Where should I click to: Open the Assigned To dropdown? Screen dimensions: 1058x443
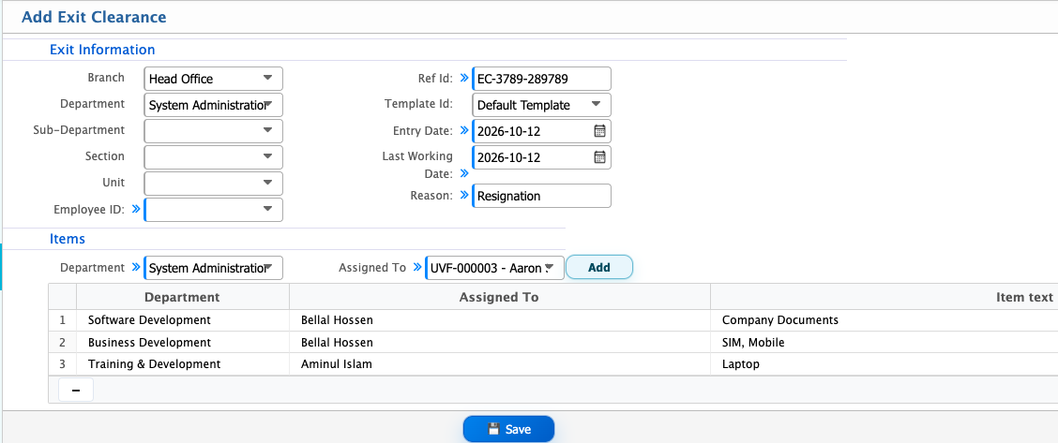point(494,268)
